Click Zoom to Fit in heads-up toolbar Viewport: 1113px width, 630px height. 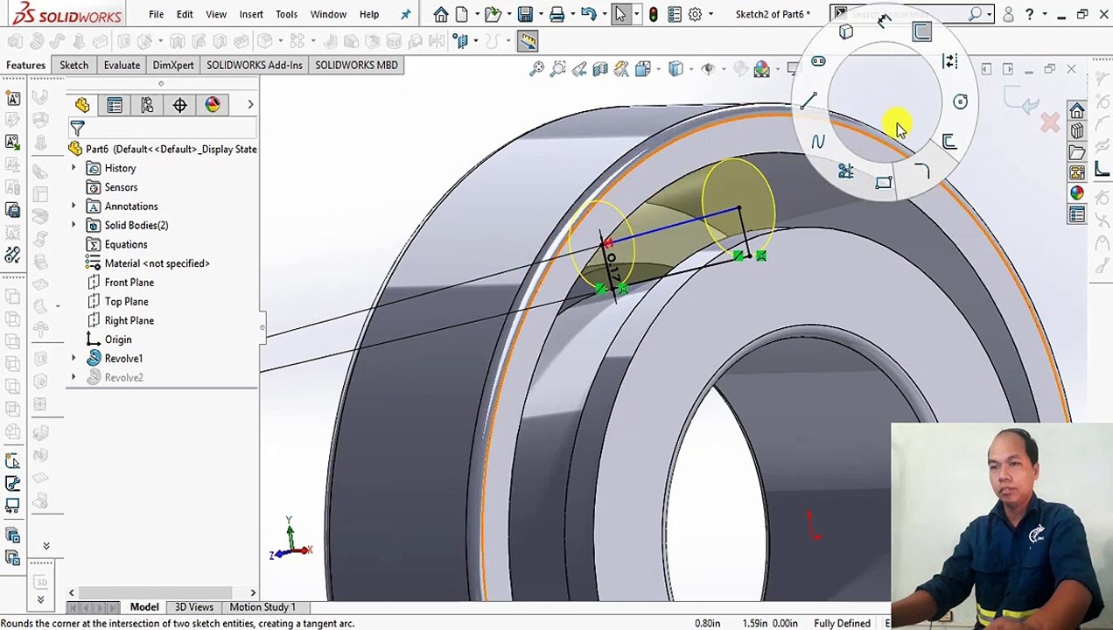(536, 68)
